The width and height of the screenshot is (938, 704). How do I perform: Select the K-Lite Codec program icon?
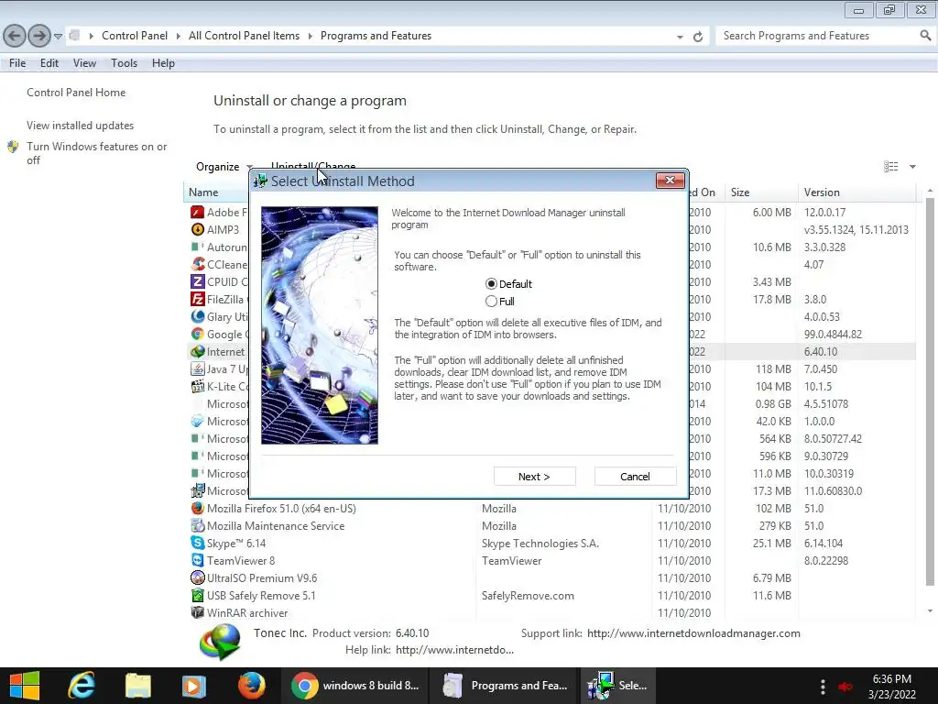[x=198, y=386]
